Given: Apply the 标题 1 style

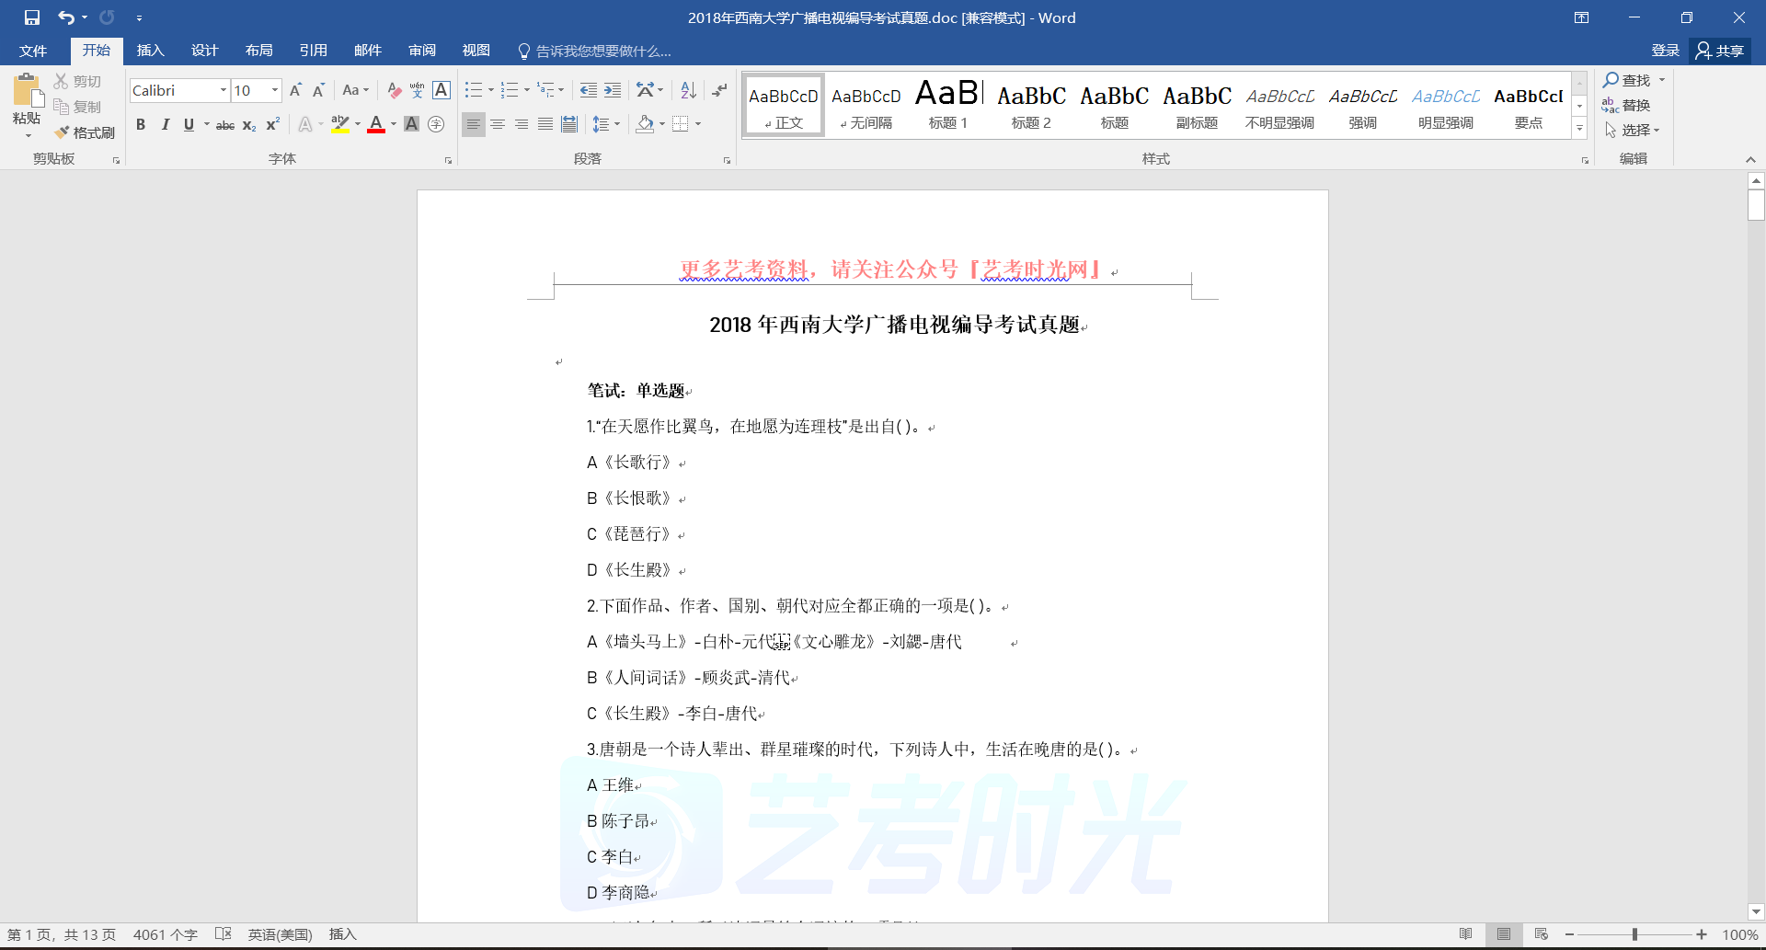Looking at the screenshot, I should coord(948,105).
